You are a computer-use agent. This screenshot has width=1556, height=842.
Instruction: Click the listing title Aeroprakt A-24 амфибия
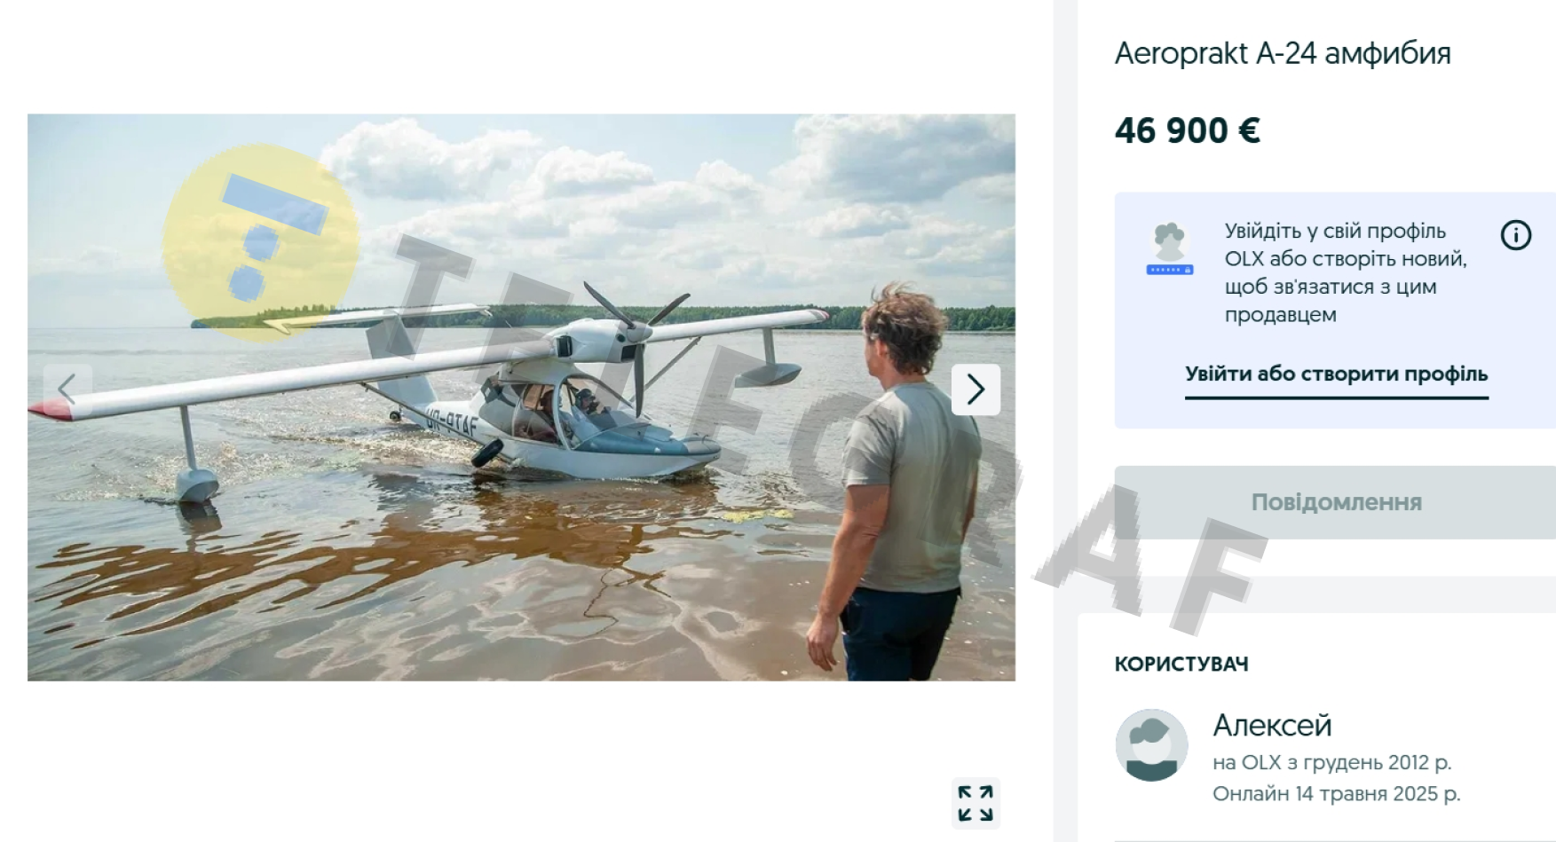point(1283,53)
